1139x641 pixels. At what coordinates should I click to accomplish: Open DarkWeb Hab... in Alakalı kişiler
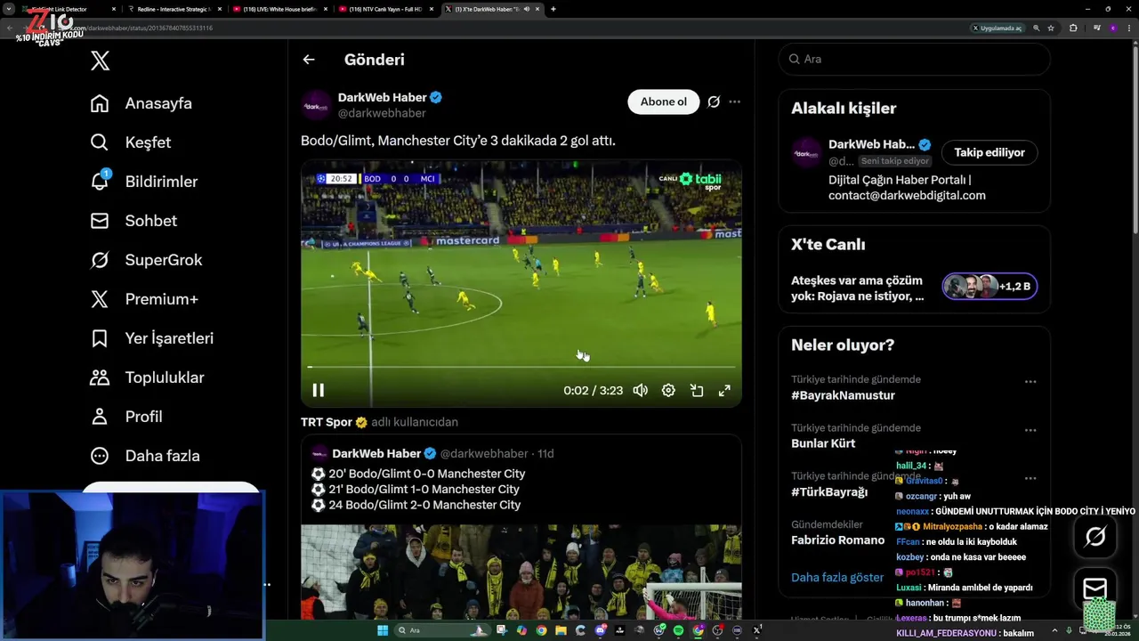click(x=871, y=144)
